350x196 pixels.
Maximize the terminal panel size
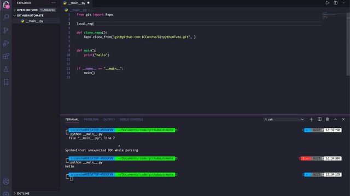point(335,119)
